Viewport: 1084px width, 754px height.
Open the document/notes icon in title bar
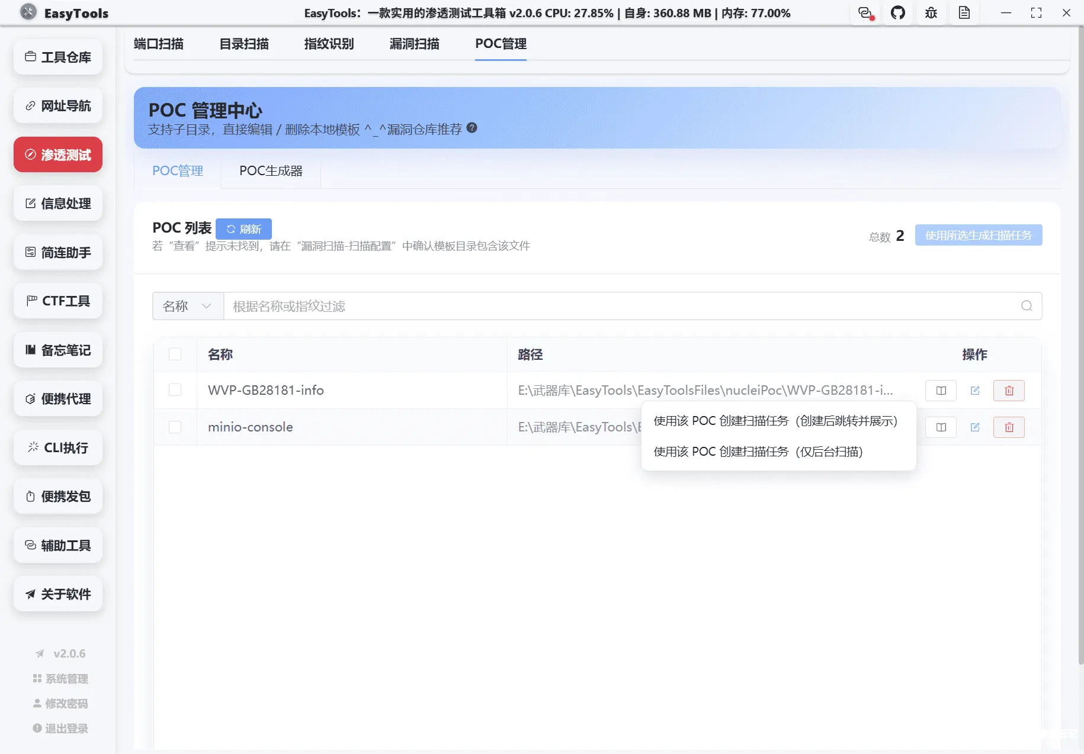[x=964, y=12]
